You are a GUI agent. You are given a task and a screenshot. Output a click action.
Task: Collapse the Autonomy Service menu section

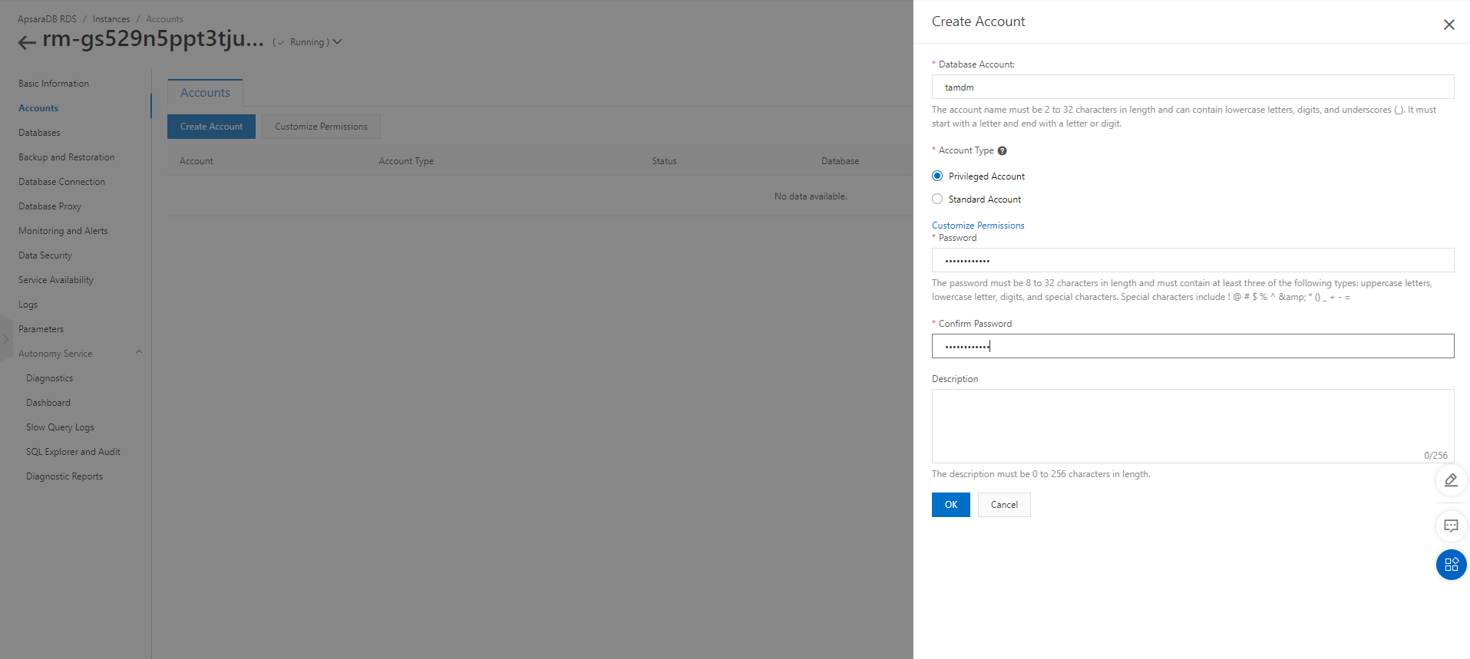pyautogui.click(x=139, y=353)
